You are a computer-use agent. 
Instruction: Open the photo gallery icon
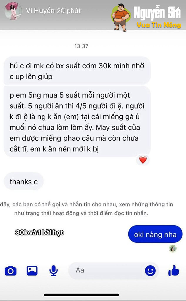click(32, 270)
